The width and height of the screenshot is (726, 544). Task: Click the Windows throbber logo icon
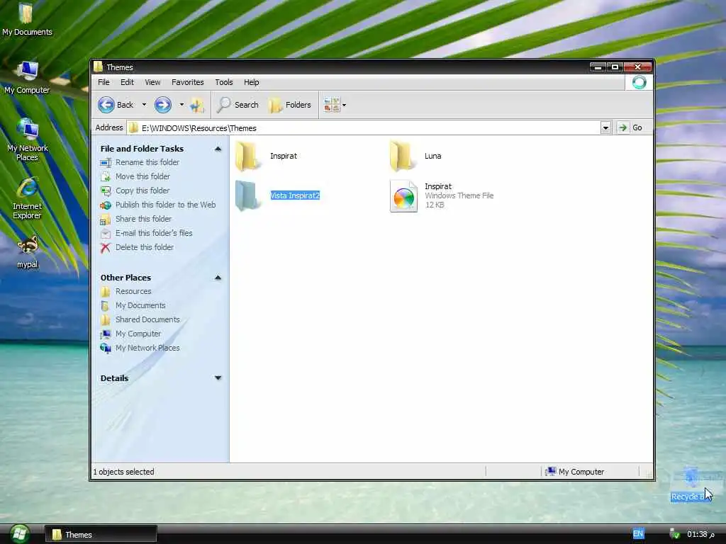pos(639,82)
